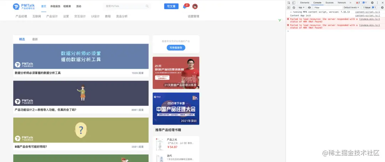Click the PMTalk logo in header
This screenshot has width=385, height=162.
[24, 6]
